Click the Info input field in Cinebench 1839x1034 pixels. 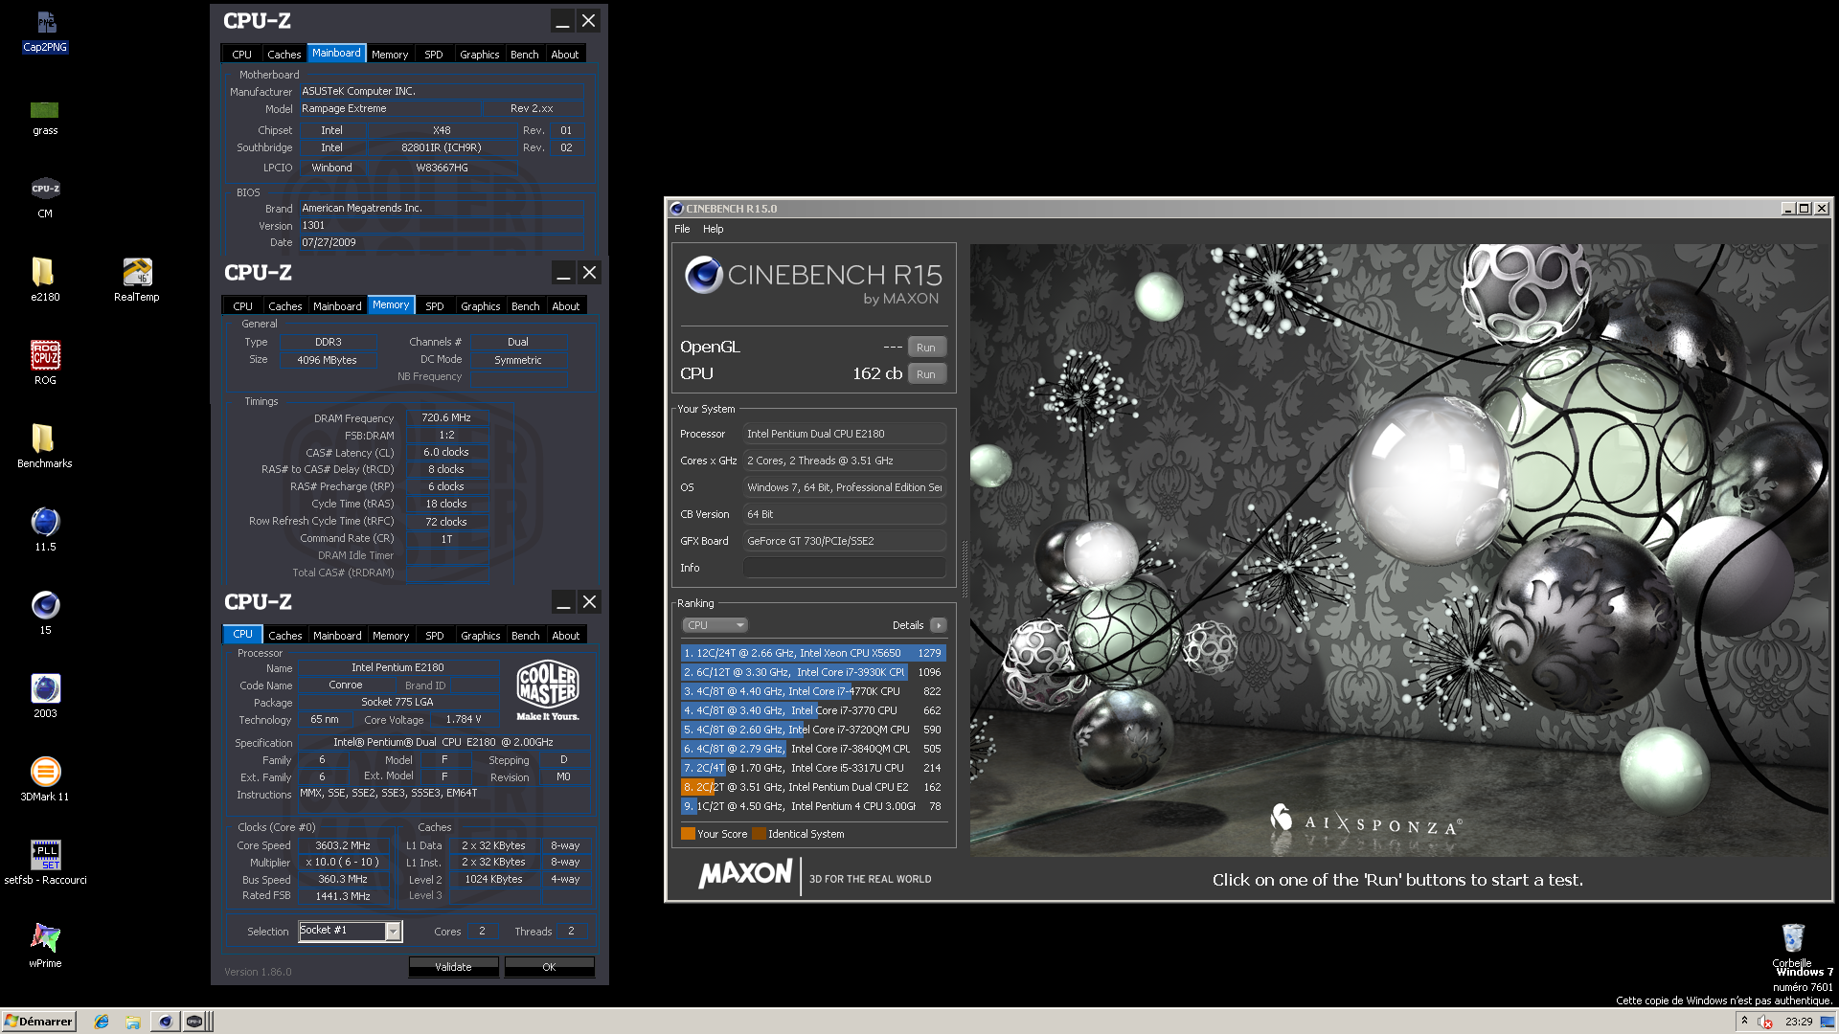point(845,568)
